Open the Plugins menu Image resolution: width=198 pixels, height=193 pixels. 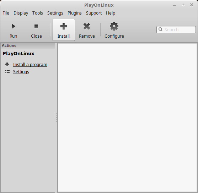75,13
